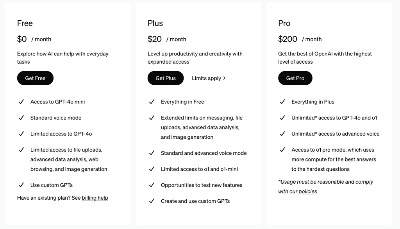Click the Limits apply link text
400x229 pixels.
206,78
